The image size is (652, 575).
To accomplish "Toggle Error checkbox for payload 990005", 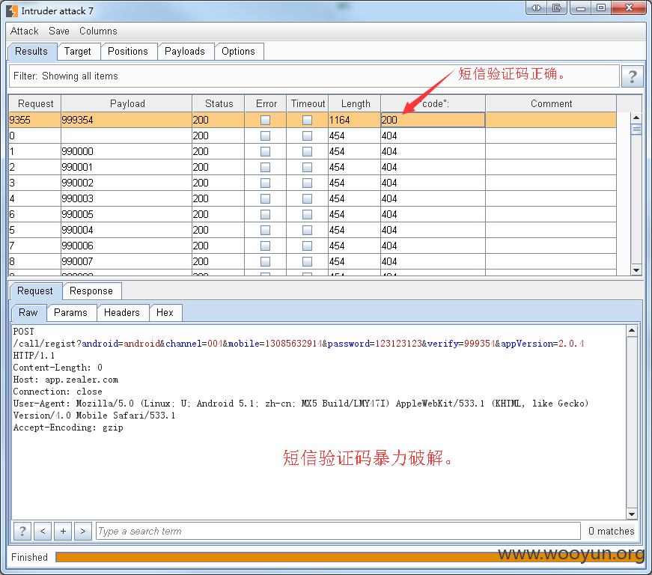I will (x=265, y=215).
